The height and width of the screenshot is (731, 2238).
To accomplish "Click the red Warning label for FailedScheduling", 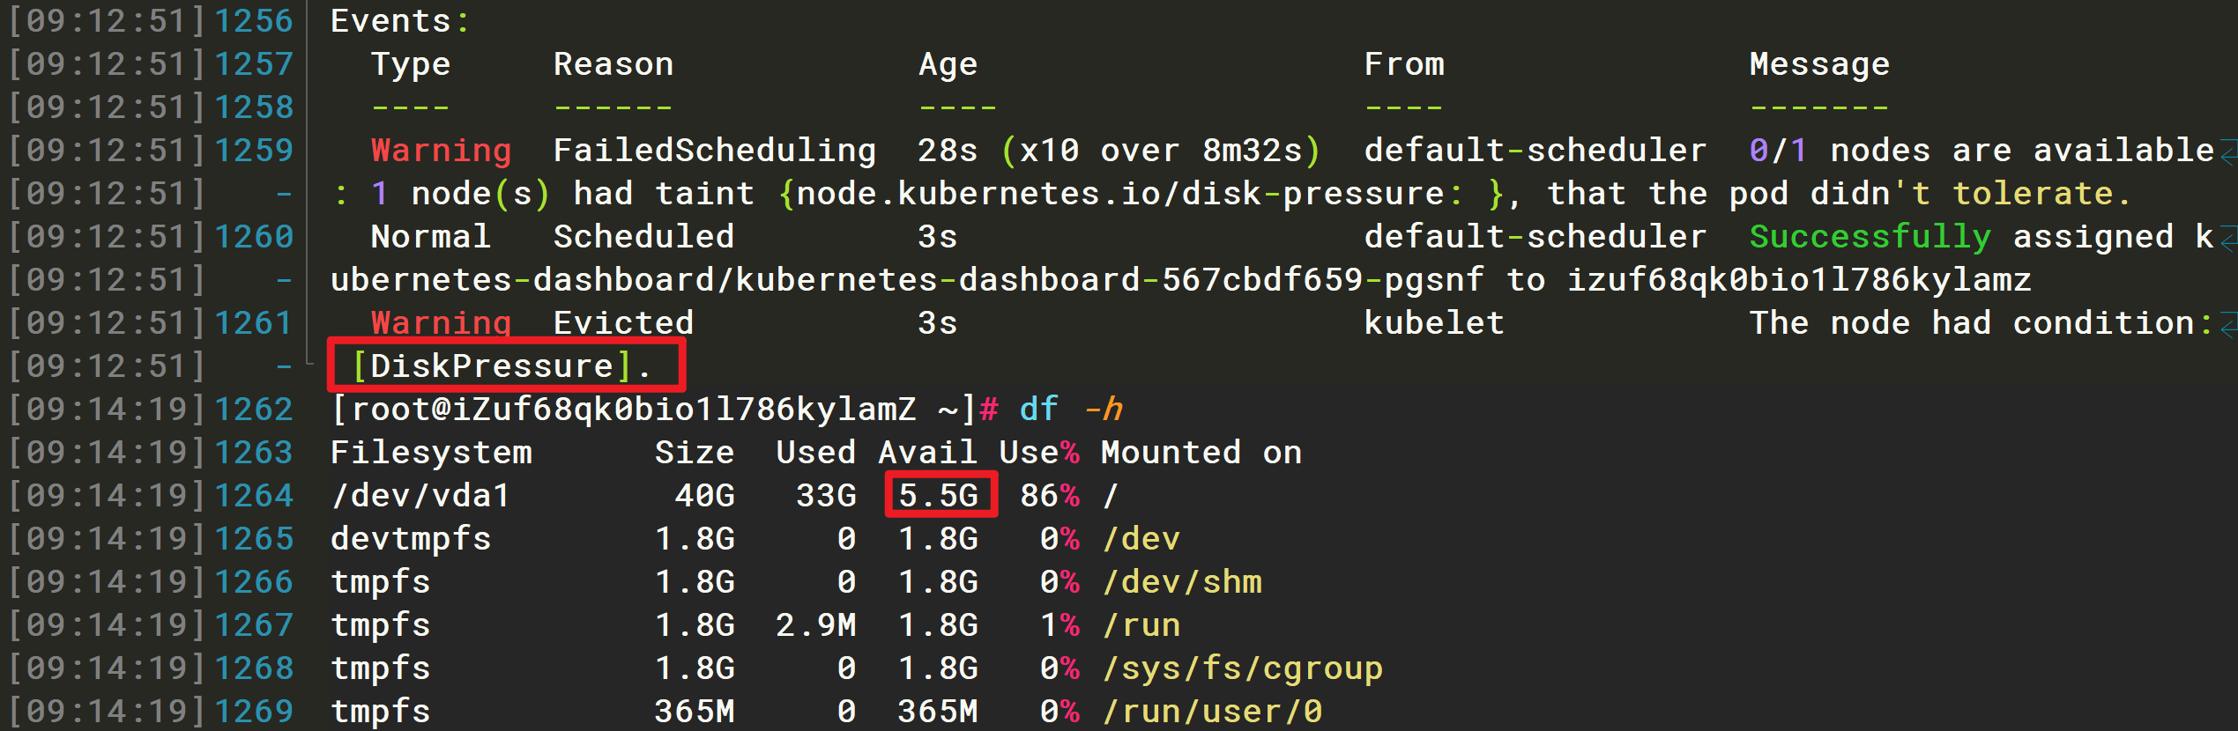I will coord(441,151).
